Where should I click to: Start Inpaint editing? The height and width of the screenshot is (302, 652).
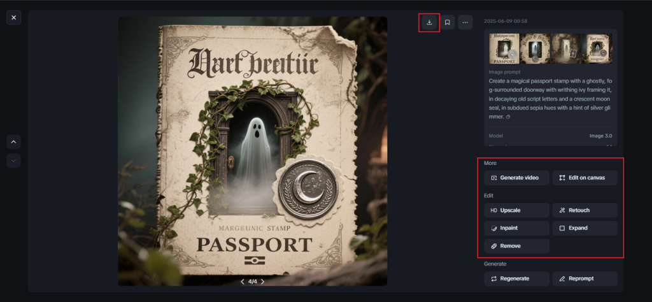516,228
